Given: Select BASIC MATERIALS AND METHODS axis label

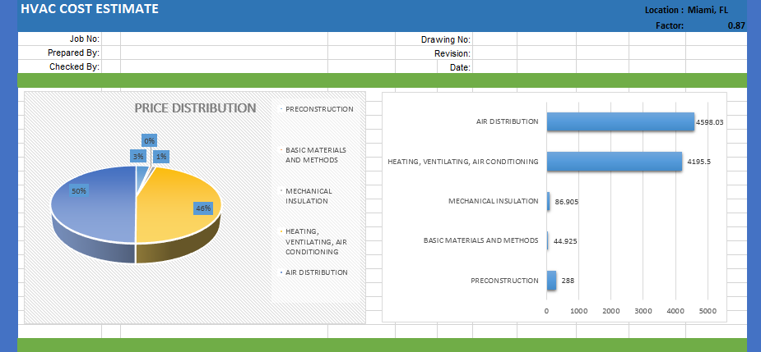Looking at the screenshot, I should 481,240.
